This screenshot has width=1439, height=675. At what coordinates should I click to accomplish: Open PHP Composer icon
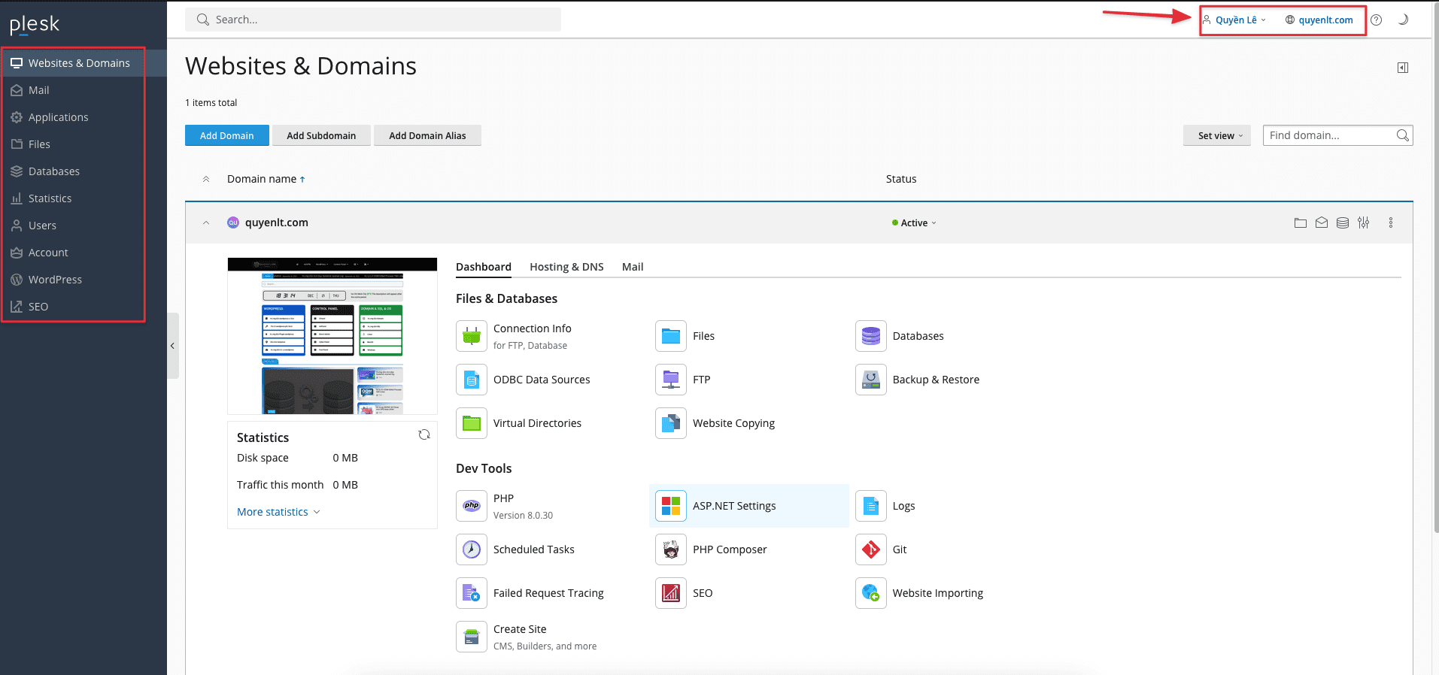670,549
